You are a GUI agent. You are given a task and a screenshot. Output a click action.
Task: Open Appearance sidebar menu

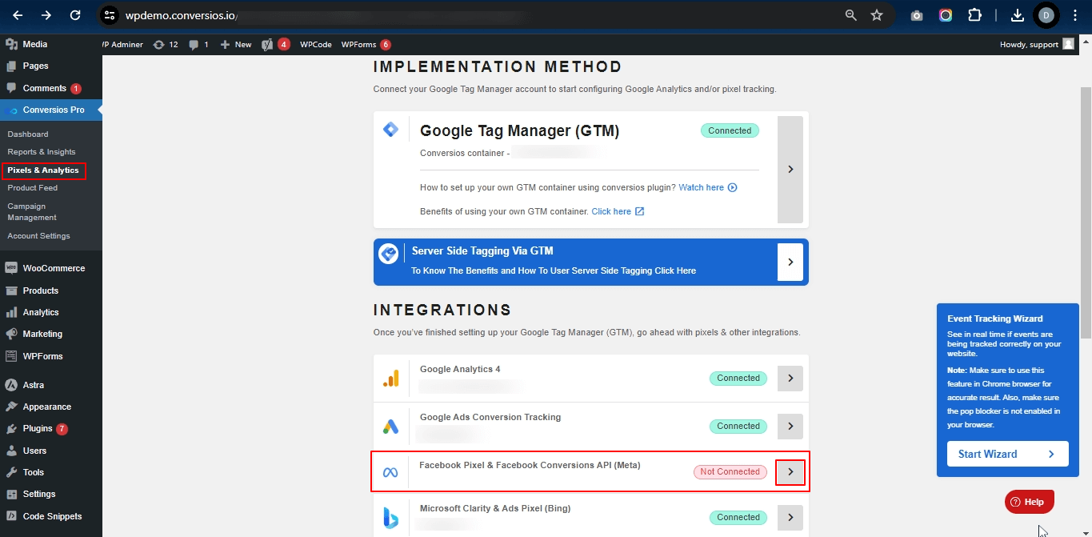click(51, 407)
